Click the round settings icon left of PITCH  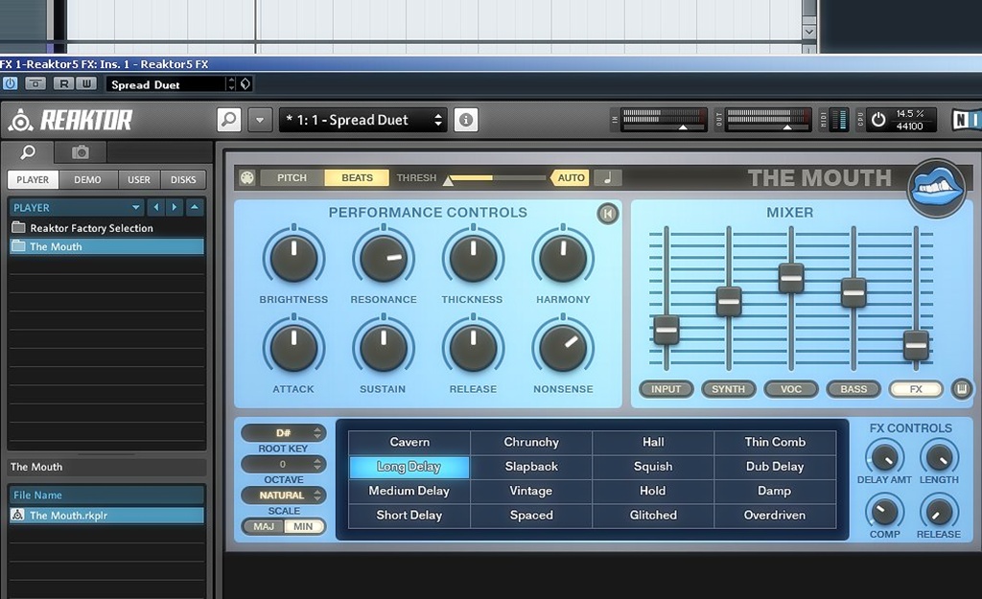tap(247, 177)
